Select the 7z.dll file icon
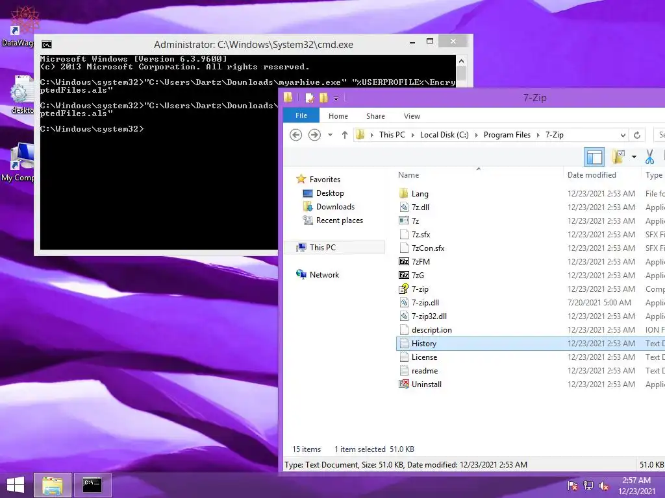Image resolution: width=665 pixels, height=498 pixels. 404,207
